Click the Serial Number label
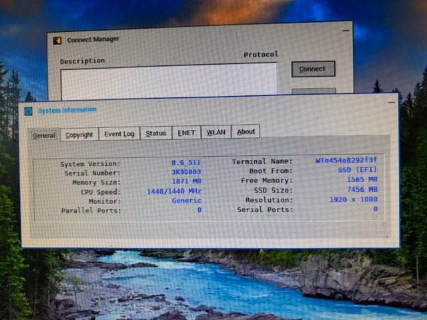The width and height of the screenshot is (427, 320). pyautogui.click(x=92, y=173)
